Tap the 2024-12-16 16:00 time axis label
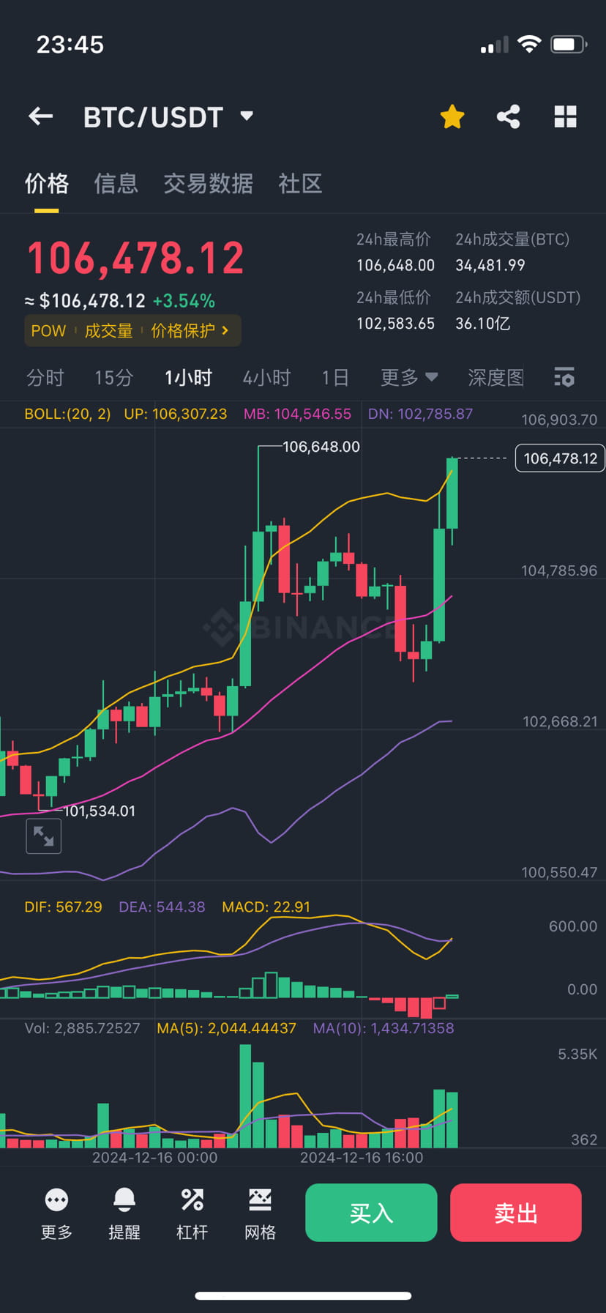606x1313 pixels. (362, 1157)
